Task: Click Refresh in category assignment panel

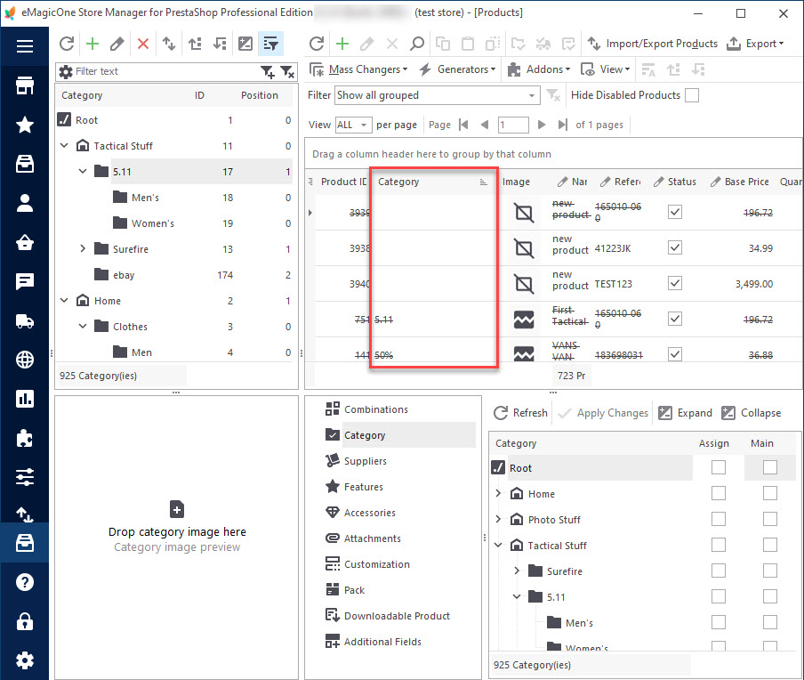Action: click(520, 413)
